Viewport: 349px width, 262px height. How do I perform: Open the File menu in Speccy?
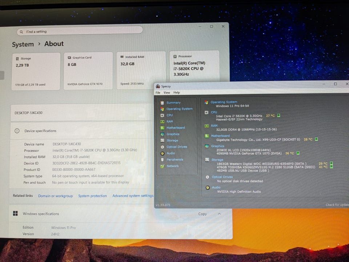[x=158, y=93]
